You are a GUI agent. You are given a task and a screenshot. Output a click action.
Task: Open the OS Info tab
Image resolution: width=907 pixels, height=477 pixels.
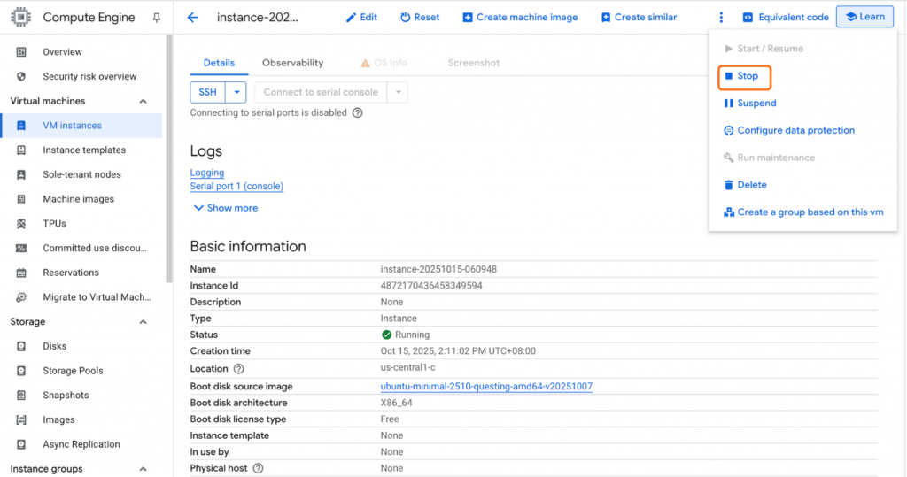[384, 63]
